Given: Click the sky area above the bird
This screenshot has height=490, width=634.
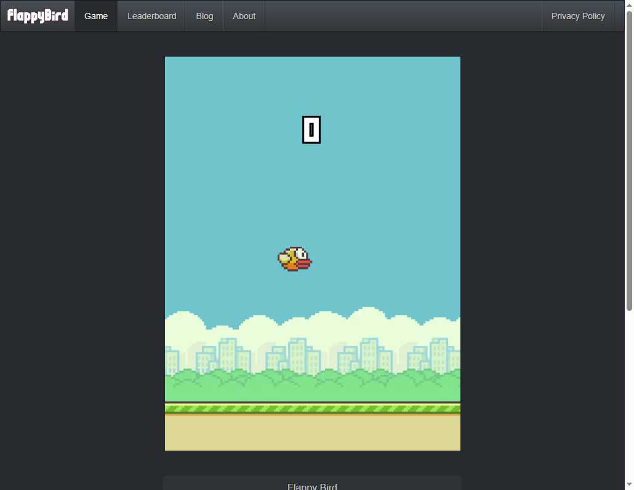Looking at the screenshot, I should point(312,185).
